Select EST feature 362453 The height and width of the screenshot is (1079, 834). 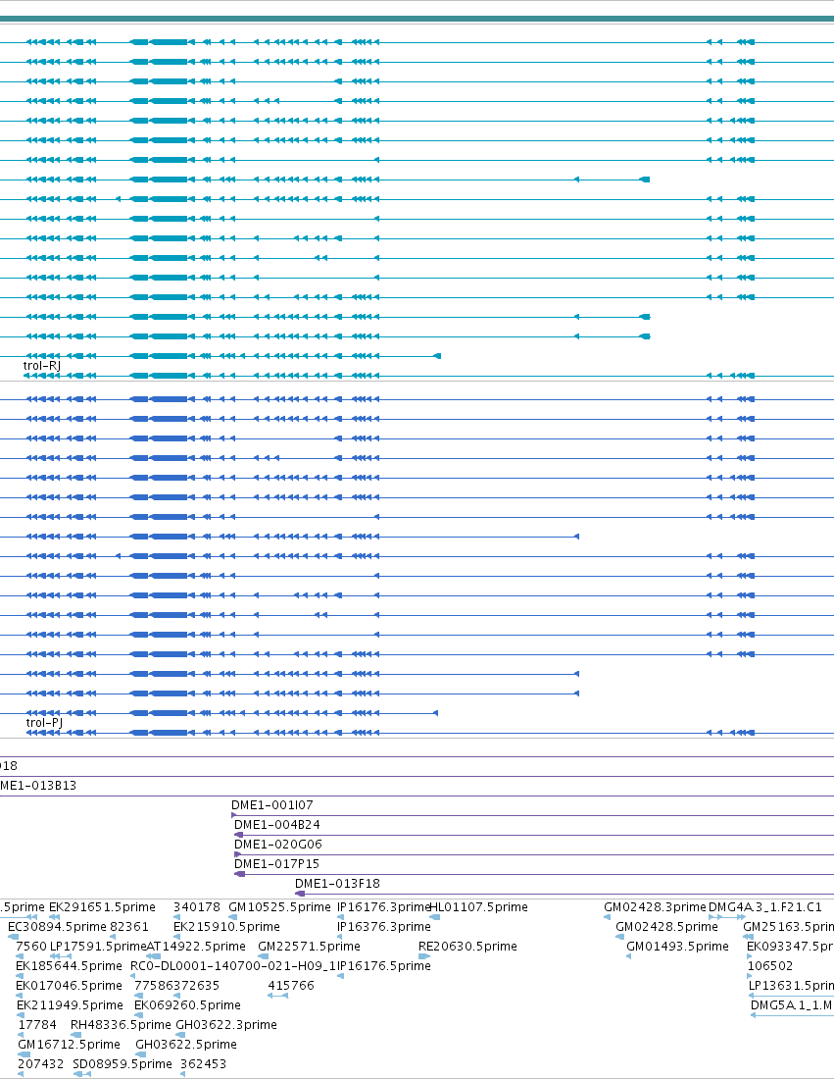pos(204,1064)
